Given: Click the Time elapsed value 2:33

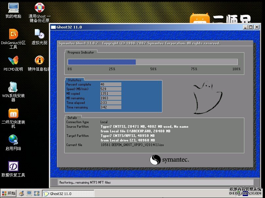Looking at the screenshot, I should 111,103.
